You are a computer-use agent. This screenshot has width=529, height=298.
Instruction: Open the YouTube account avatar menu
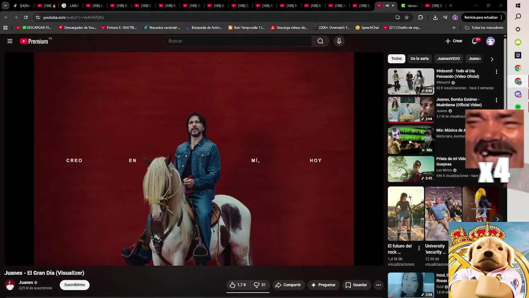(x=491, y=41)
